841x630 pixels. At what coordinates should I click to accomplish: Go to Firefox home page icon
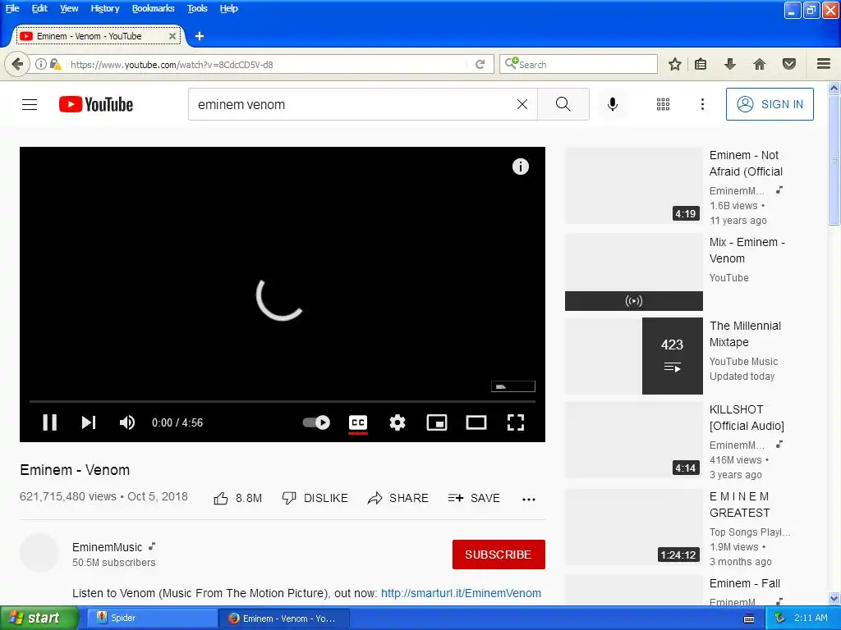pyautogui.click(x=760, y=64)
